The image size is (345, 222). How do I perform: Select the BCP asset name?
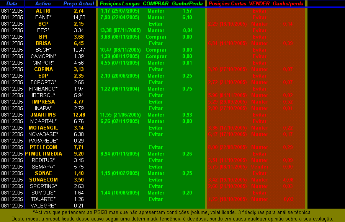[43, 24]
